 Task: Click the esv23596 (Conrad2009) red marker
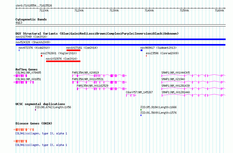[146, 56]
